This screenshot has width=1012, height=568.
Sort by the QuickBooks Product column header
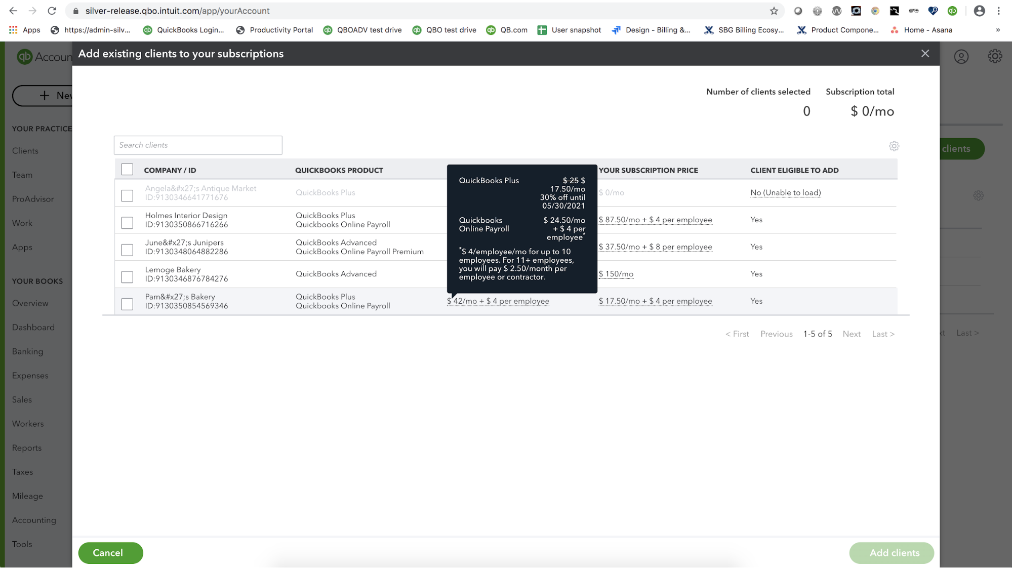[x=339, y=171]
